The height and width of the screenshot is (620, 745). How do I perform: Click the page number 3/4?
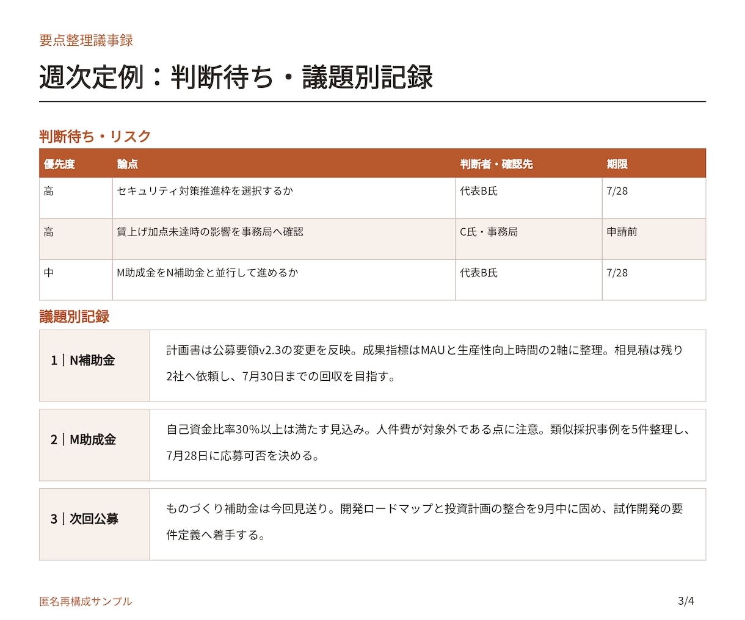686,601
